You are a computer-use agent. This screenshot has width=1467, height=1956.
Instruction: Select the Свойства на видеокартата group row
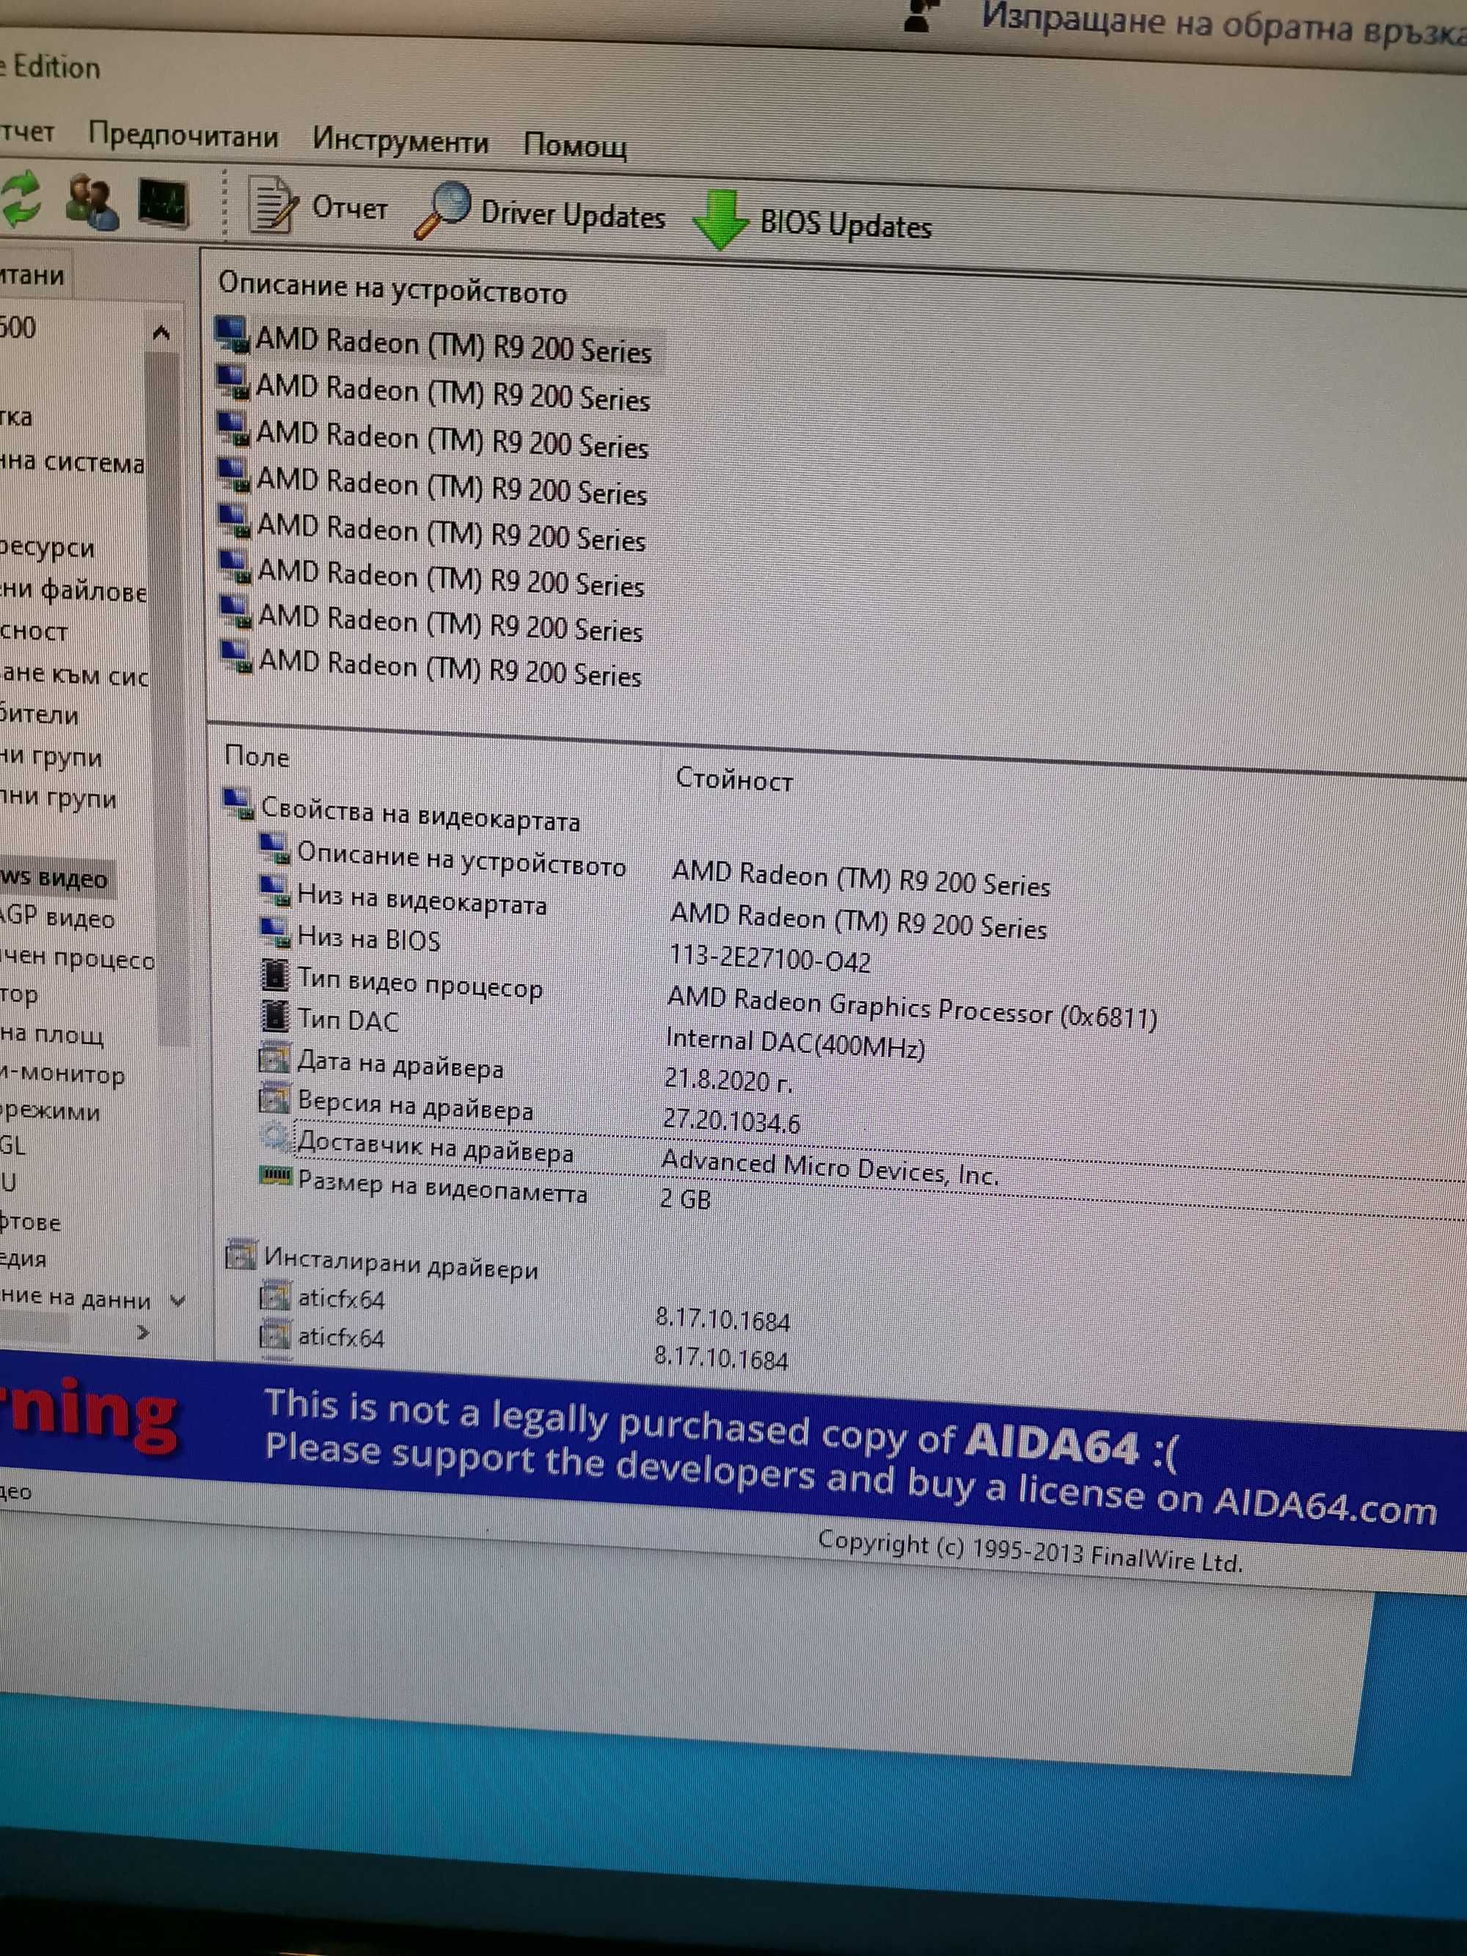(x=420, y=813)
